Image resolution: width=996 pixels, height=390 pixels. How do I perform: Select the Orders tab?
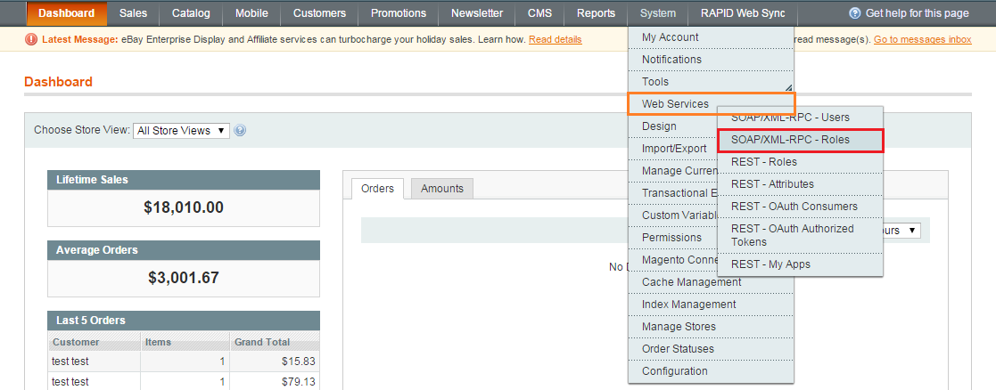click(377, 189)
